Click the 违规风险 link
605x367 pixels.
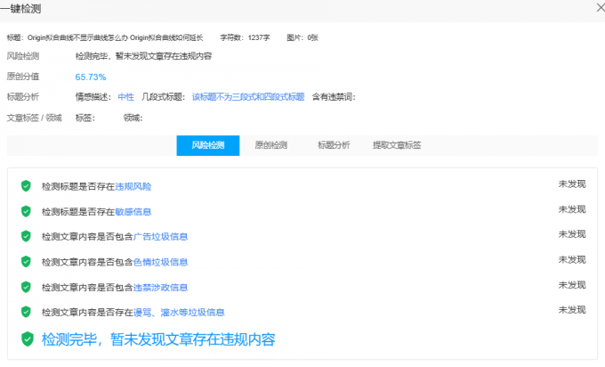[x=133, y=186]
